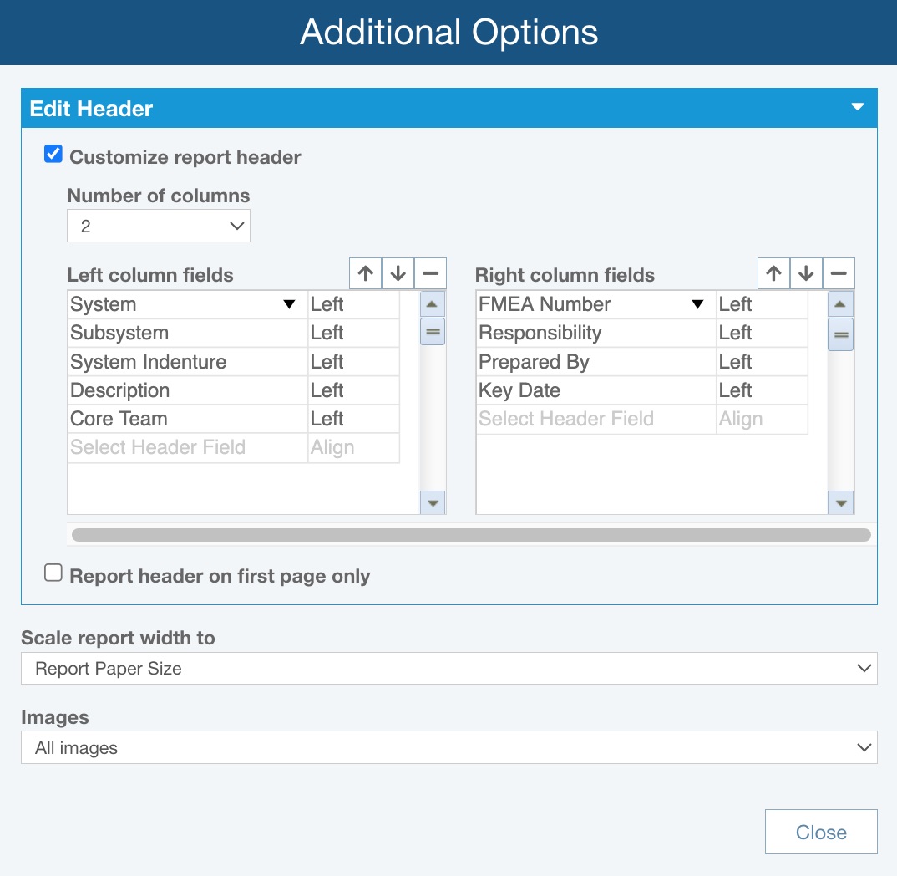Collapse the Edit Header section

(x=856, y=108)
